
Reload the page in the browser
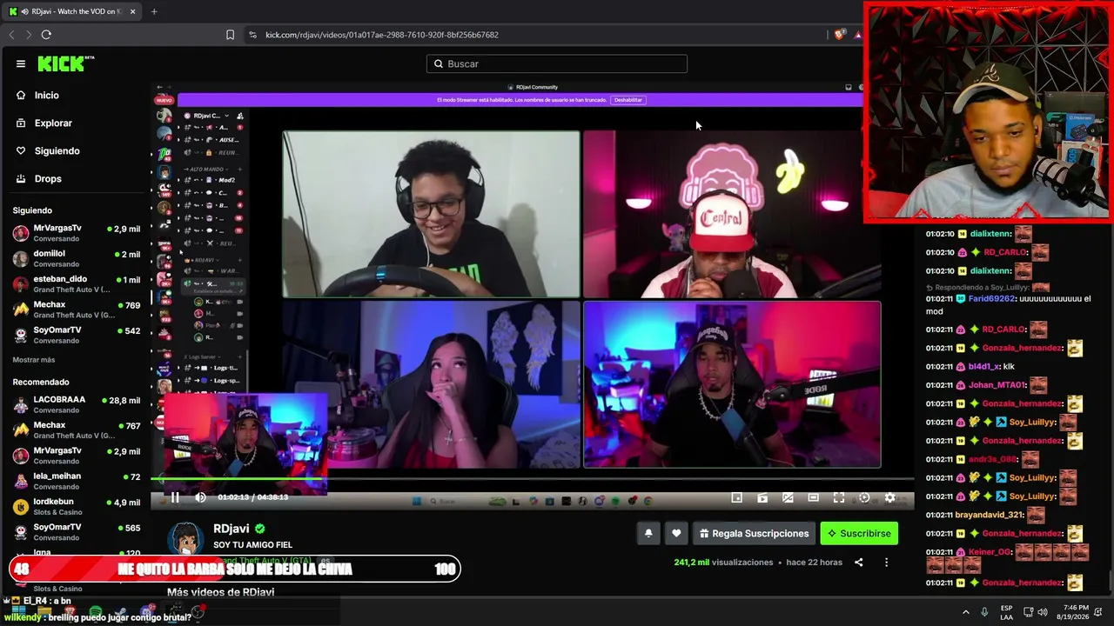pyautogui.click(x=46, y=35)
